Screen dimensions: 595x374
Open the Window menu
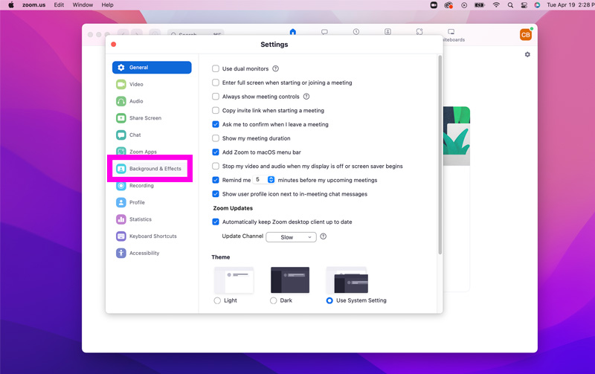[x=83, y=5]
